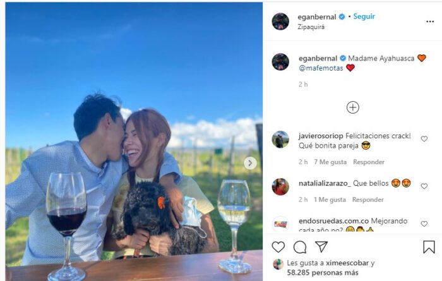The image size is (442, 281).
Task: Open @mafemotas mention in caption
Action: pyautogui.click(x=321, y=68)
